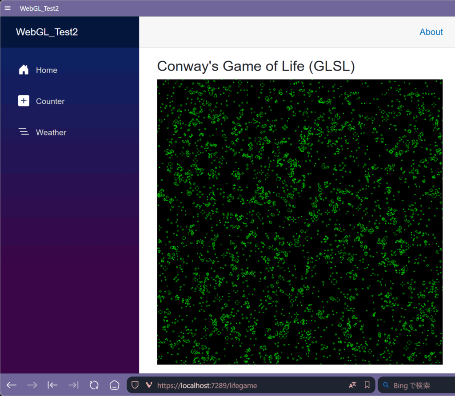Click the Counter plus icon in sidebar
455x396 pixels.
[24, 101]
